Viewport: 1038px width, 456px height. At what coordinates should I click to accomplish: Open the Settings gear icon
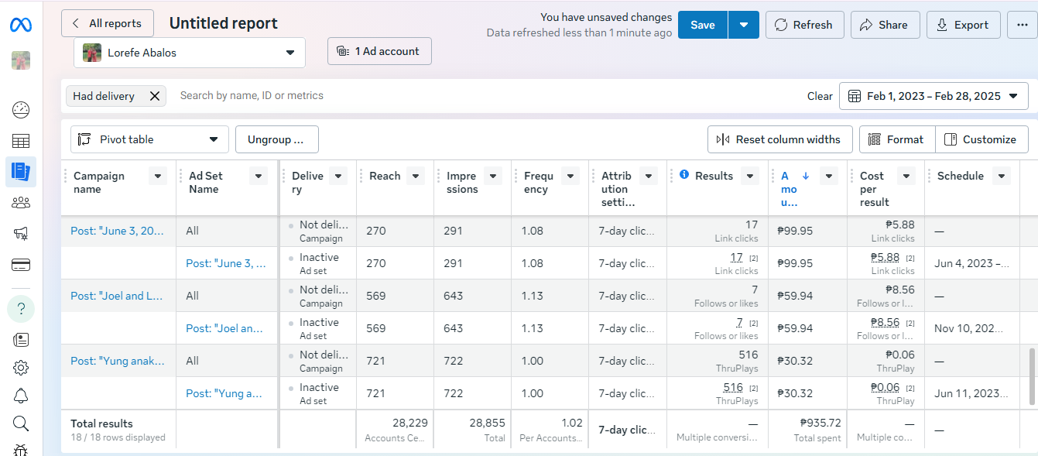point(21,368)
